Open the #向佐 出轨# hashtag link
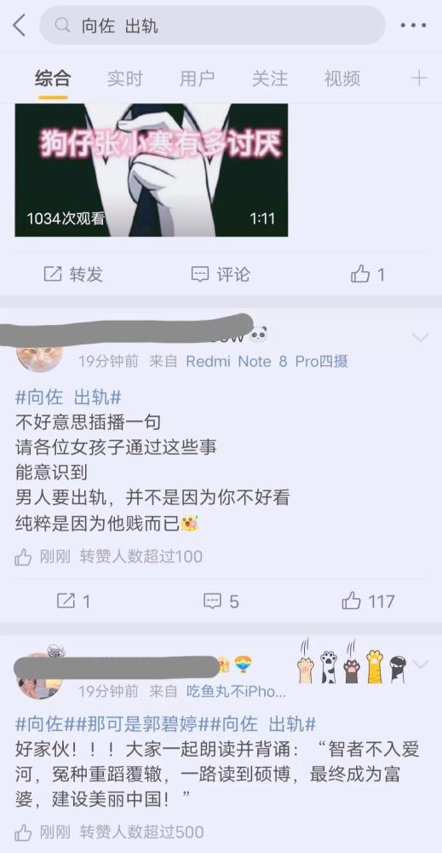 coord(68,397)
